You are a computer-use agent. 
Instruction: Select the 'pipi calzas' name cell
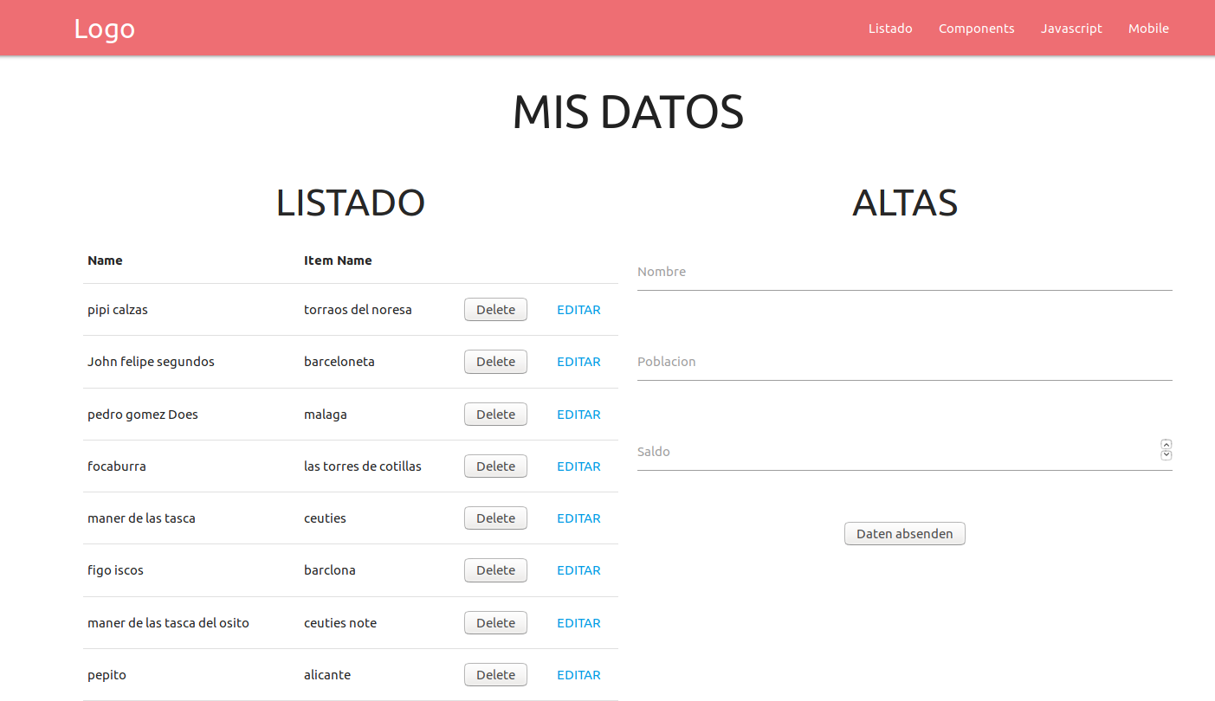click(x=118, y=310)
